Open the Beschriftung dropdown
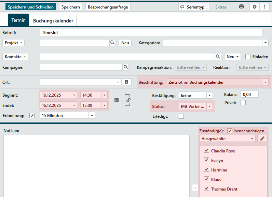Viewport: 272px width, 197px height. pos(265,82)
